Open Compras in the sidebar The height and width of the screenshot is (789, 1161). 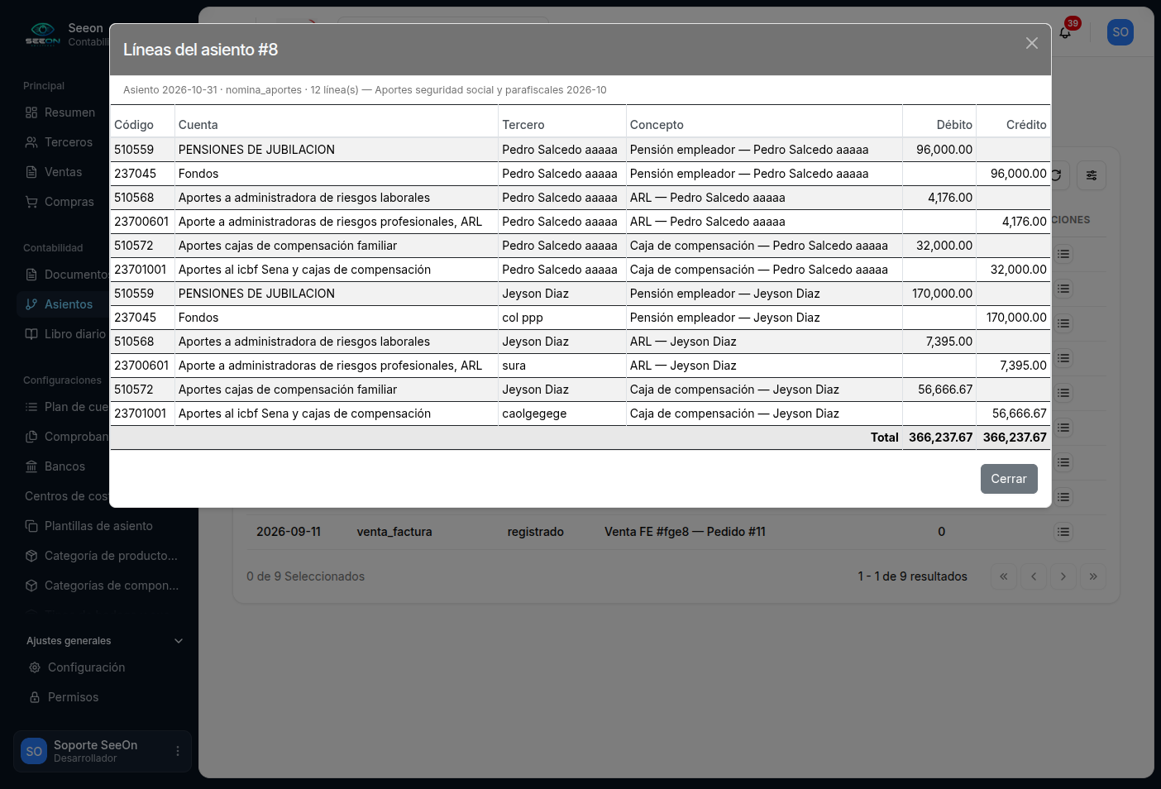click(69, 202)
